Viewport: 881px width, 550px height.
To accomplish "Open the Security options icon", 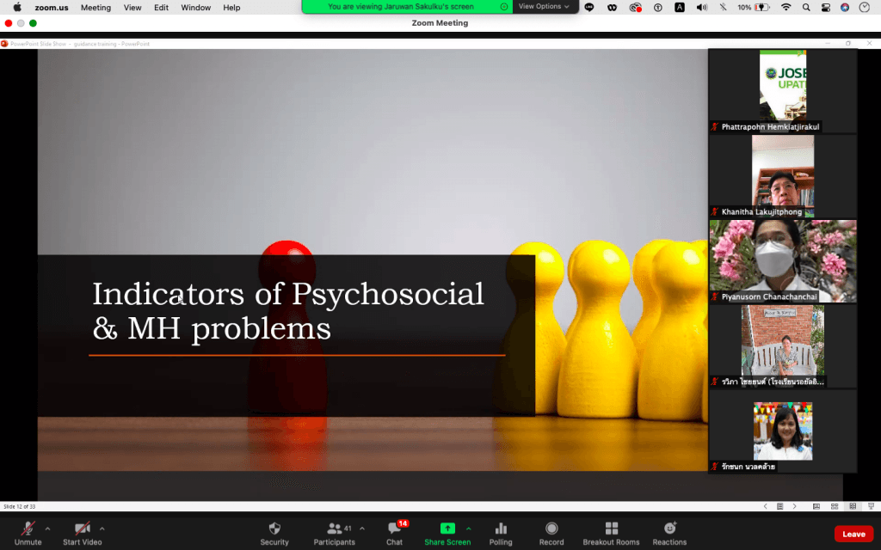I will (x=274, y=529).
